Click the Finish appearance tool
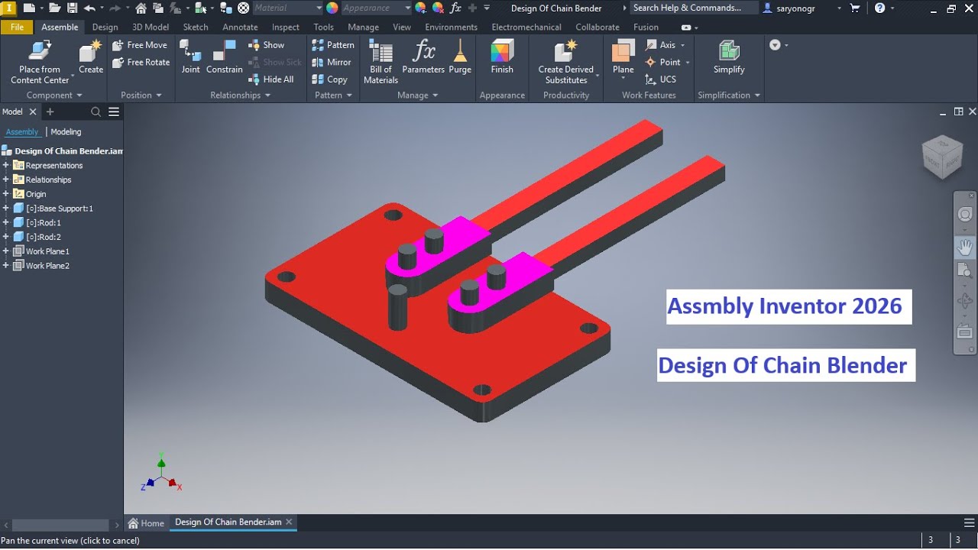The image size is (978, 550). click(x=502, y=57)
